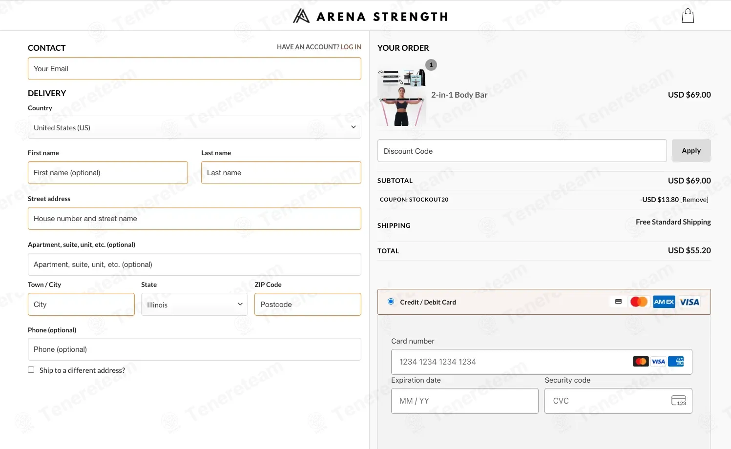Click the 2-in-1 Body Bar thumbnail
This screenshot has width=731, height=449.
click(402, 97)
